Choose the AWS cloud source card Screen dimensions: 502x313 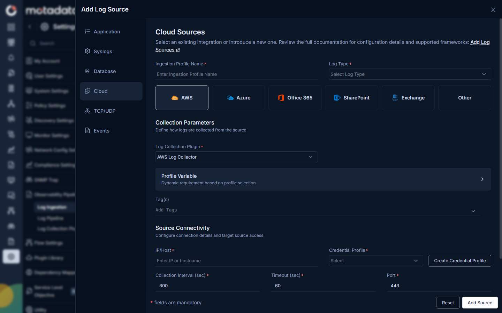pos(182,98)
